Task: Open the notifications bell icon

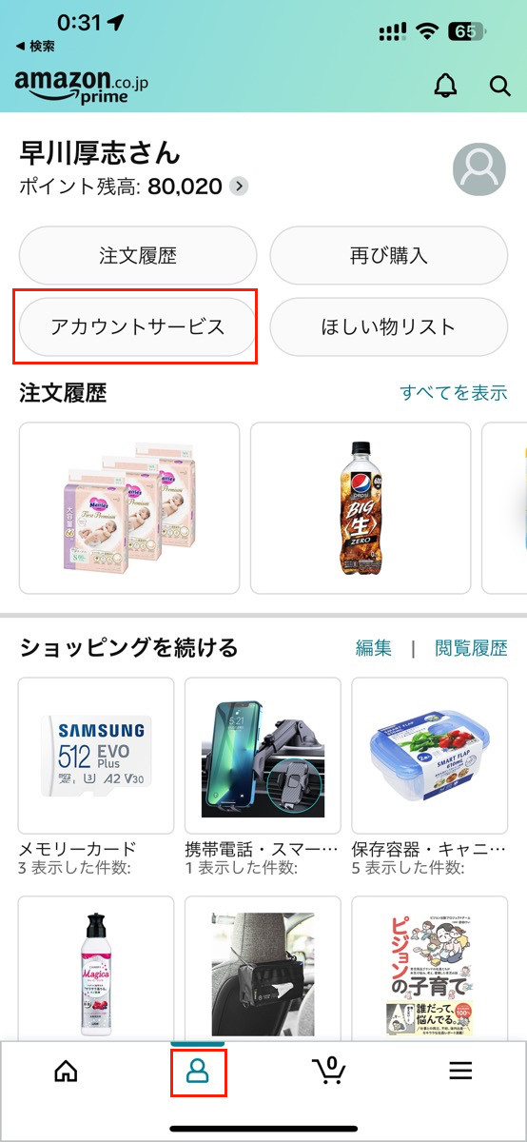Action: (x=445, y=85)
